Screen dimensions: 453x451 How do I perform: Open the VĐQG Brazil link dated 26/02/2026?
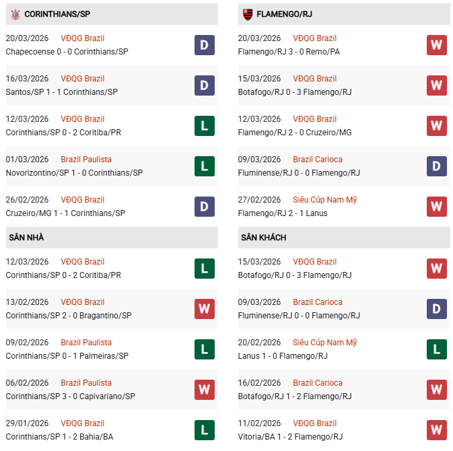(83, 200)
